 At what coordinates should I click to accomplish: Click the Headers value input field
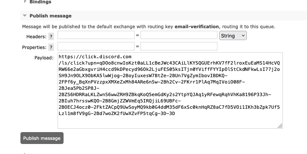click(x=179, y=35)
